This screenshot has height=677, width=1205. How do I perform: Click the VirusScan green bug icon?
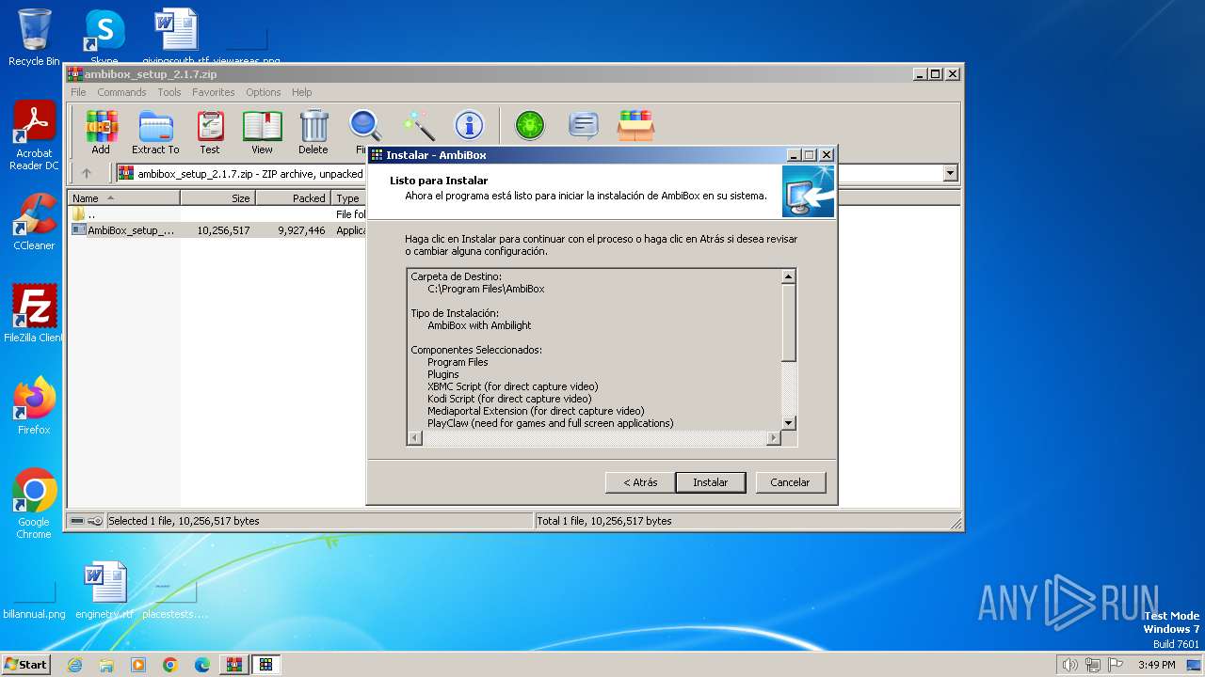coord(530,126)
